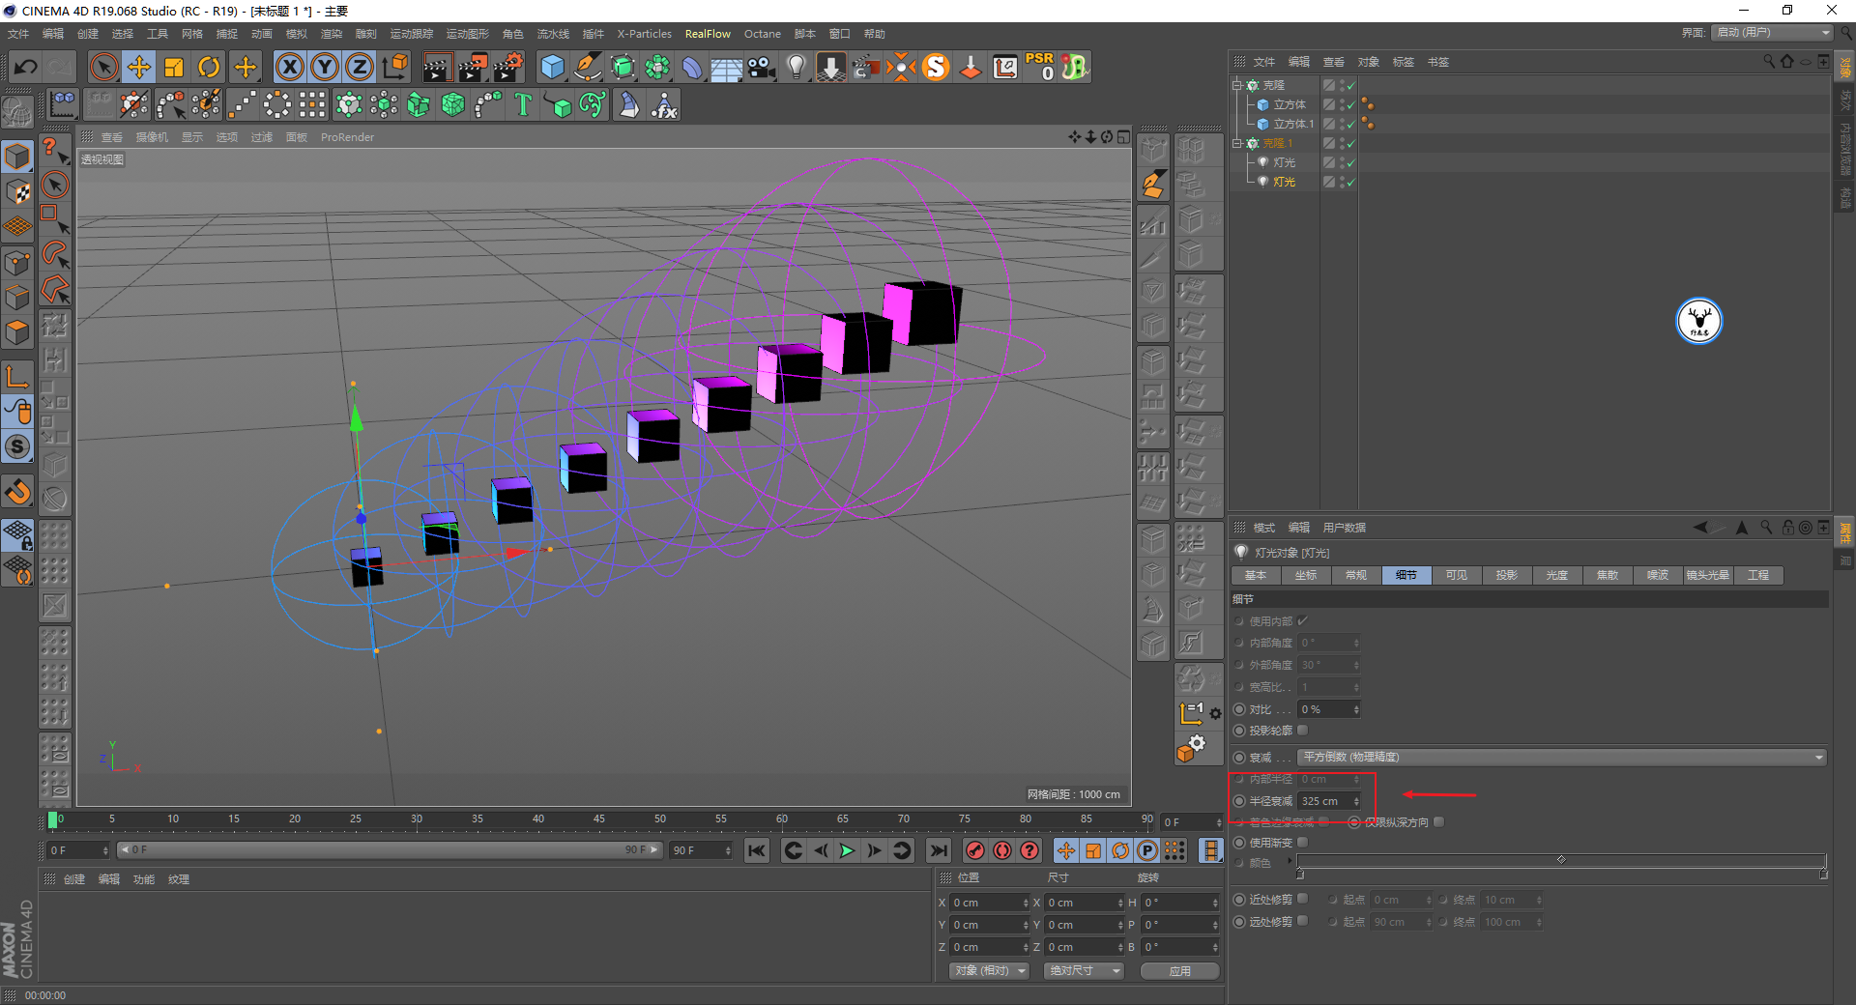
Task: Click the magnet snapping icon on the left
Action: 17,492
